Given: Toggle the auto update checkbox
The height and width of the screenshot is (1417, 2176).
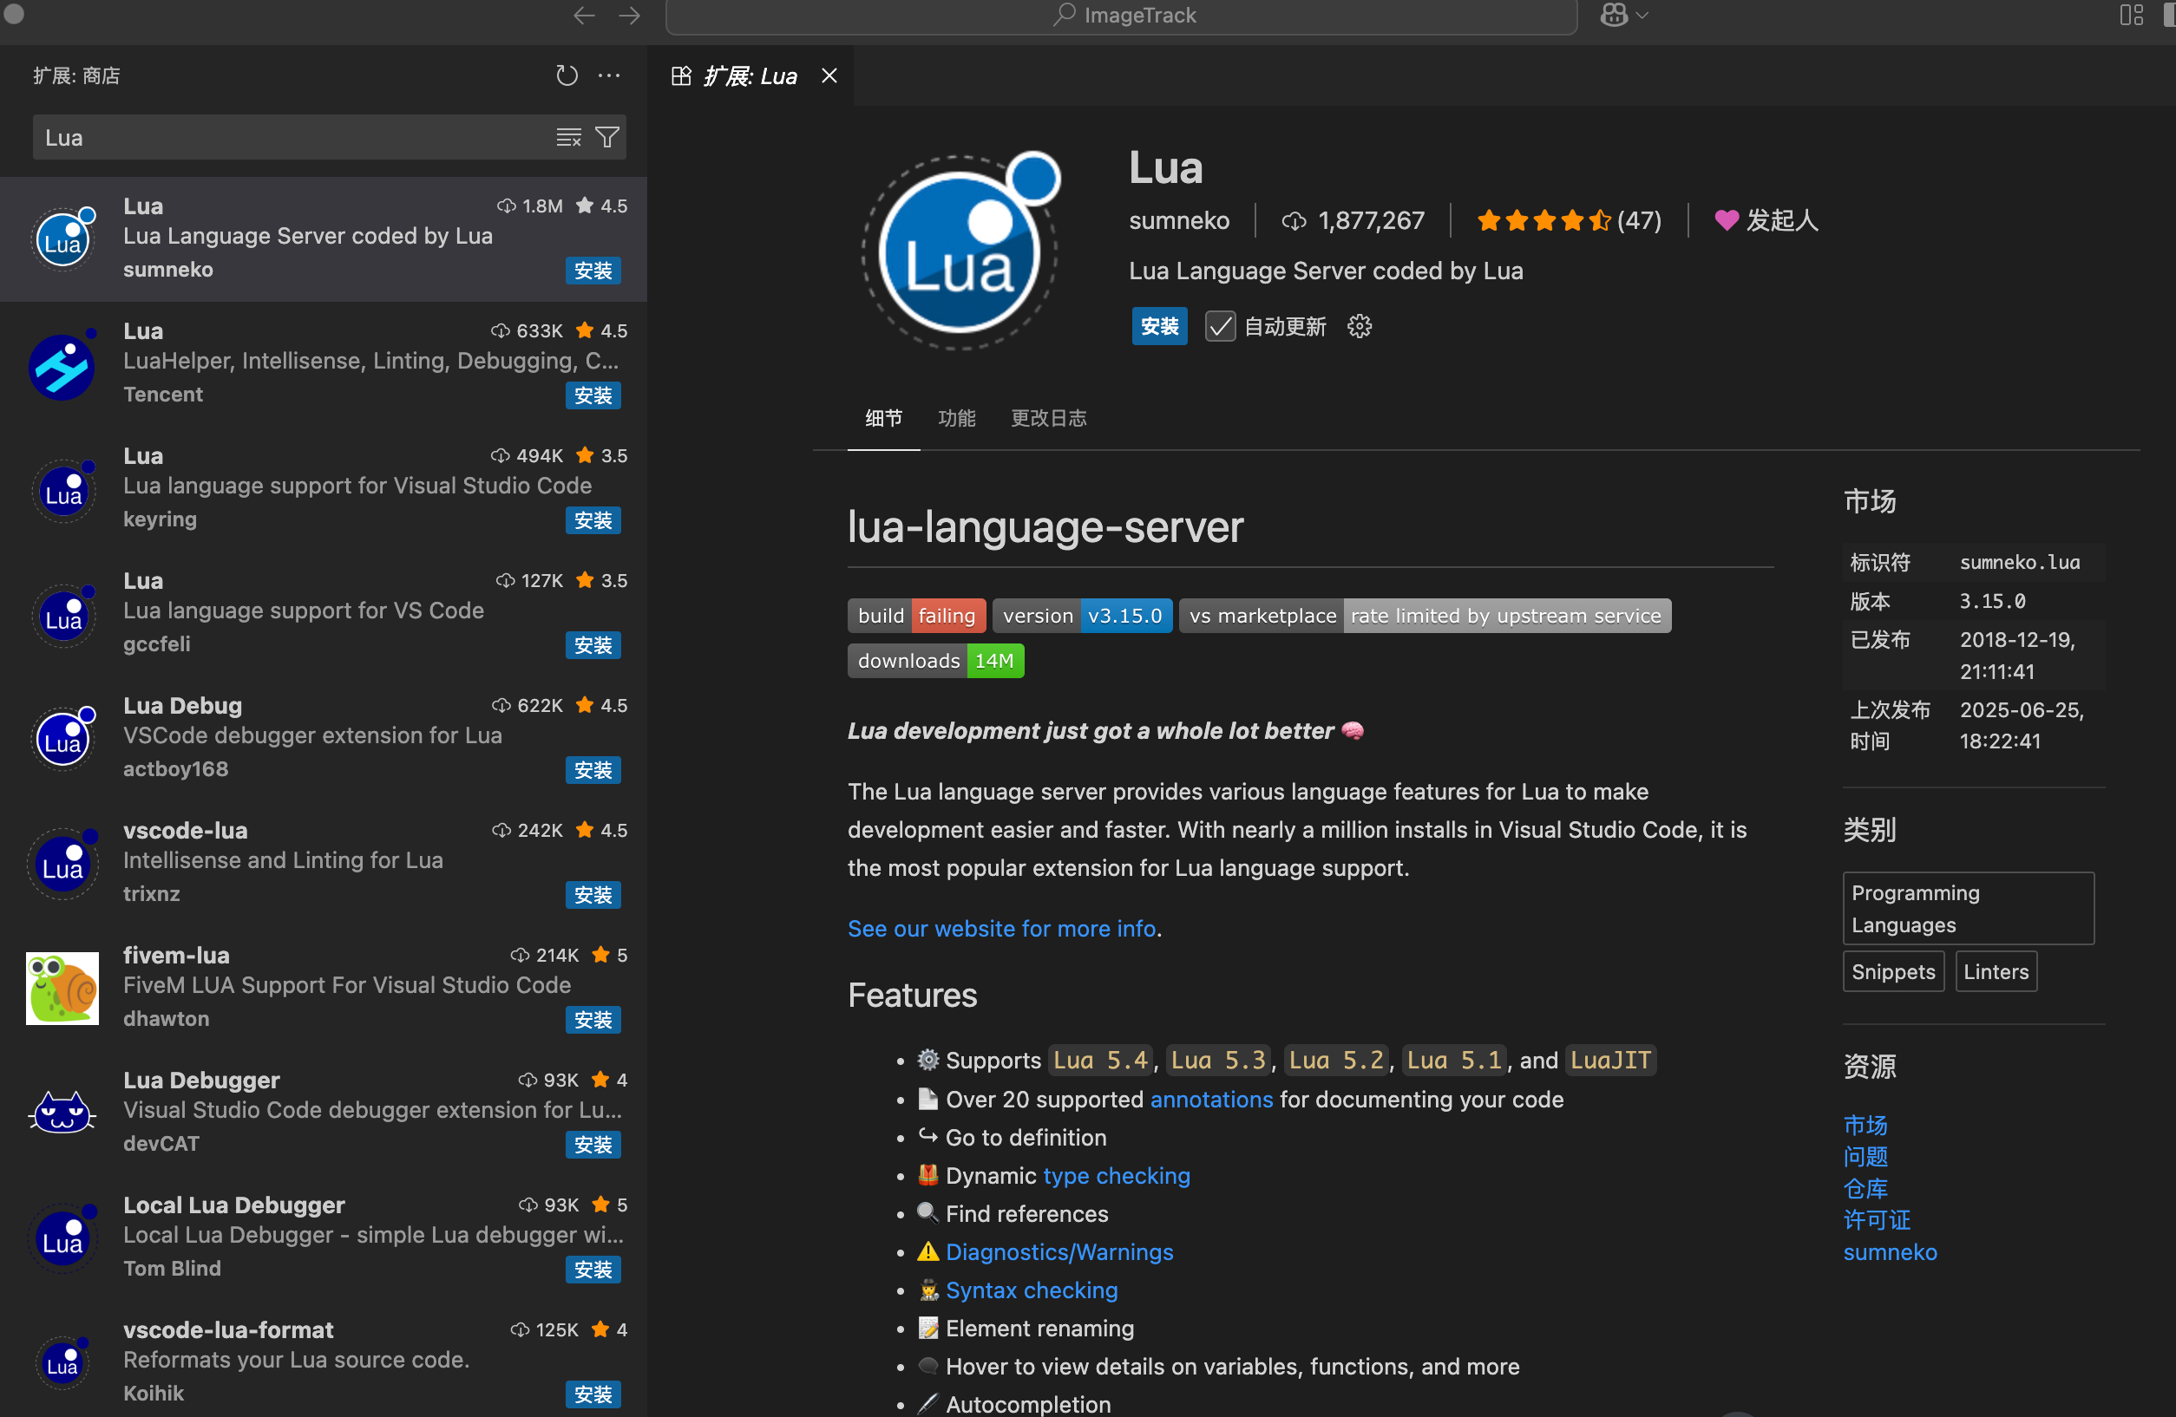Looking at the screenshot, I should [x=1220, y=326].
